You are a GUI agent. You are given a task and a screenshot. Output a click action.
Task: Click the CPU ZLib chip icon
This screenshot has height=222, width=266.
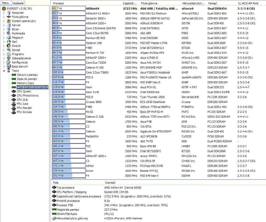[14, 100]
